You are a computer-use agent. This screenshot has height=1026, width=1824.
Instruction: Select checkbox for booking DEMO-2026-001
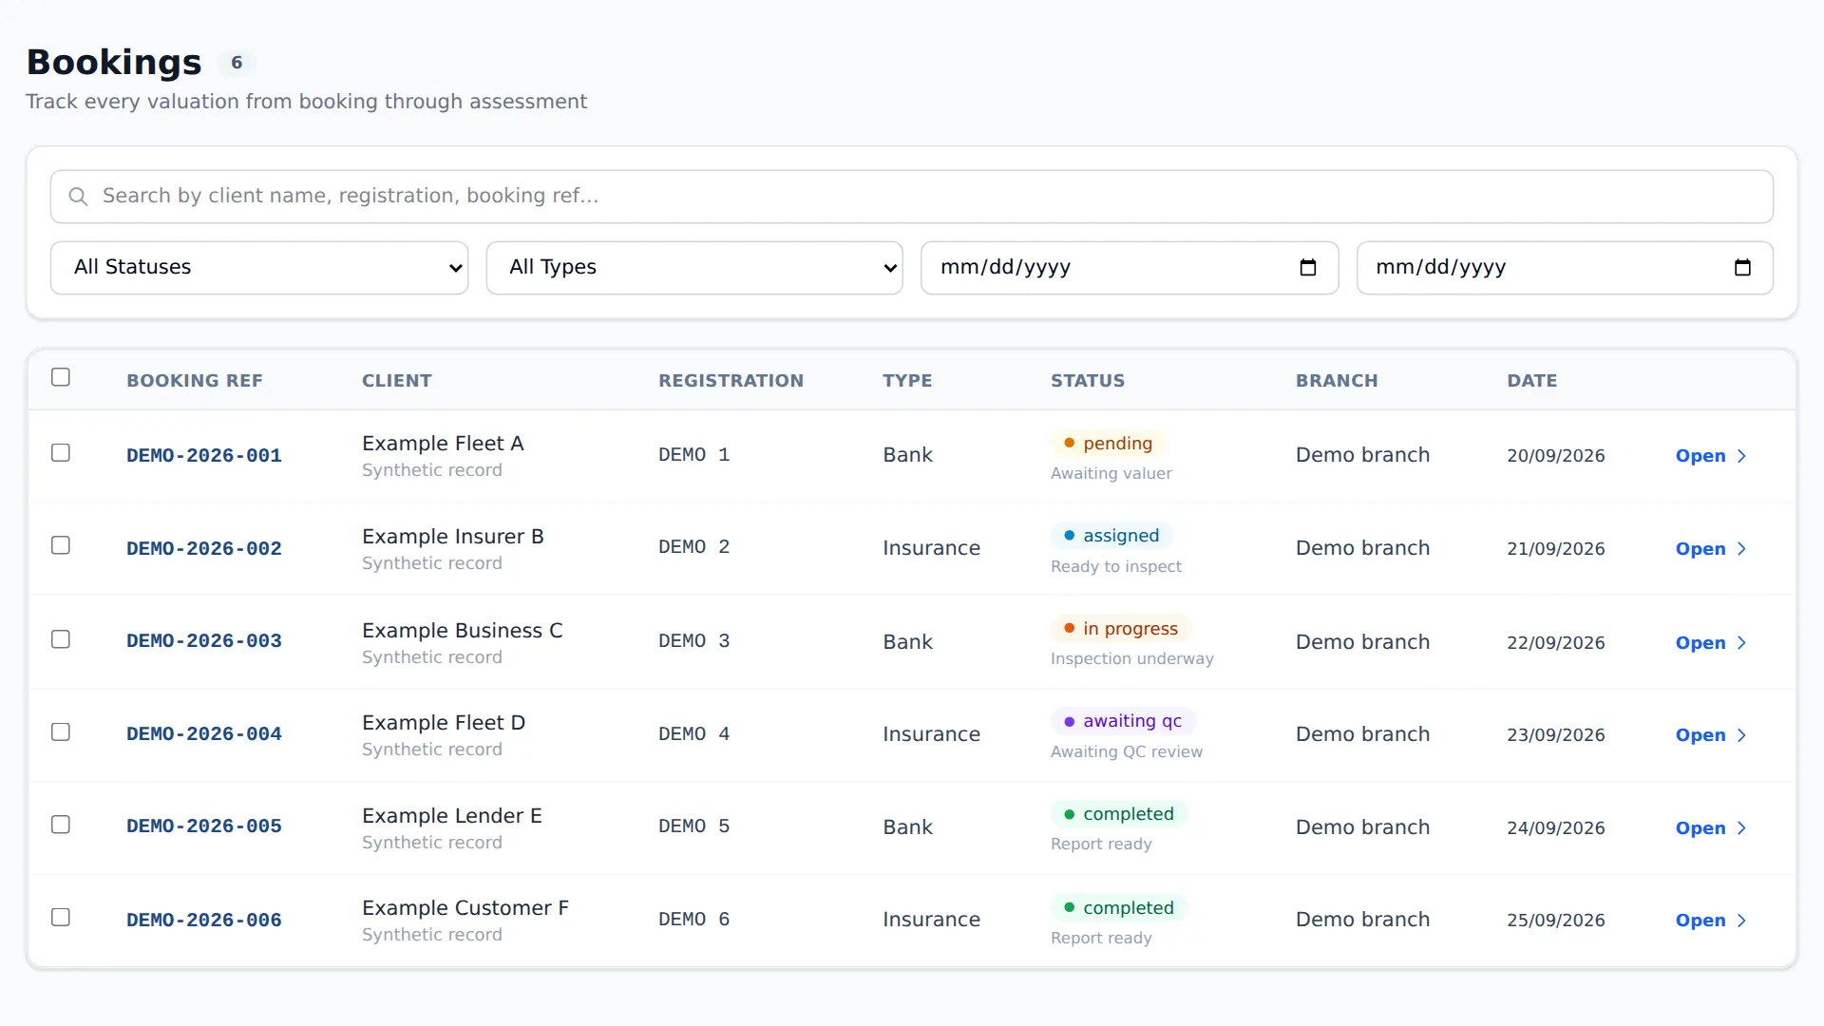[61, 453]
